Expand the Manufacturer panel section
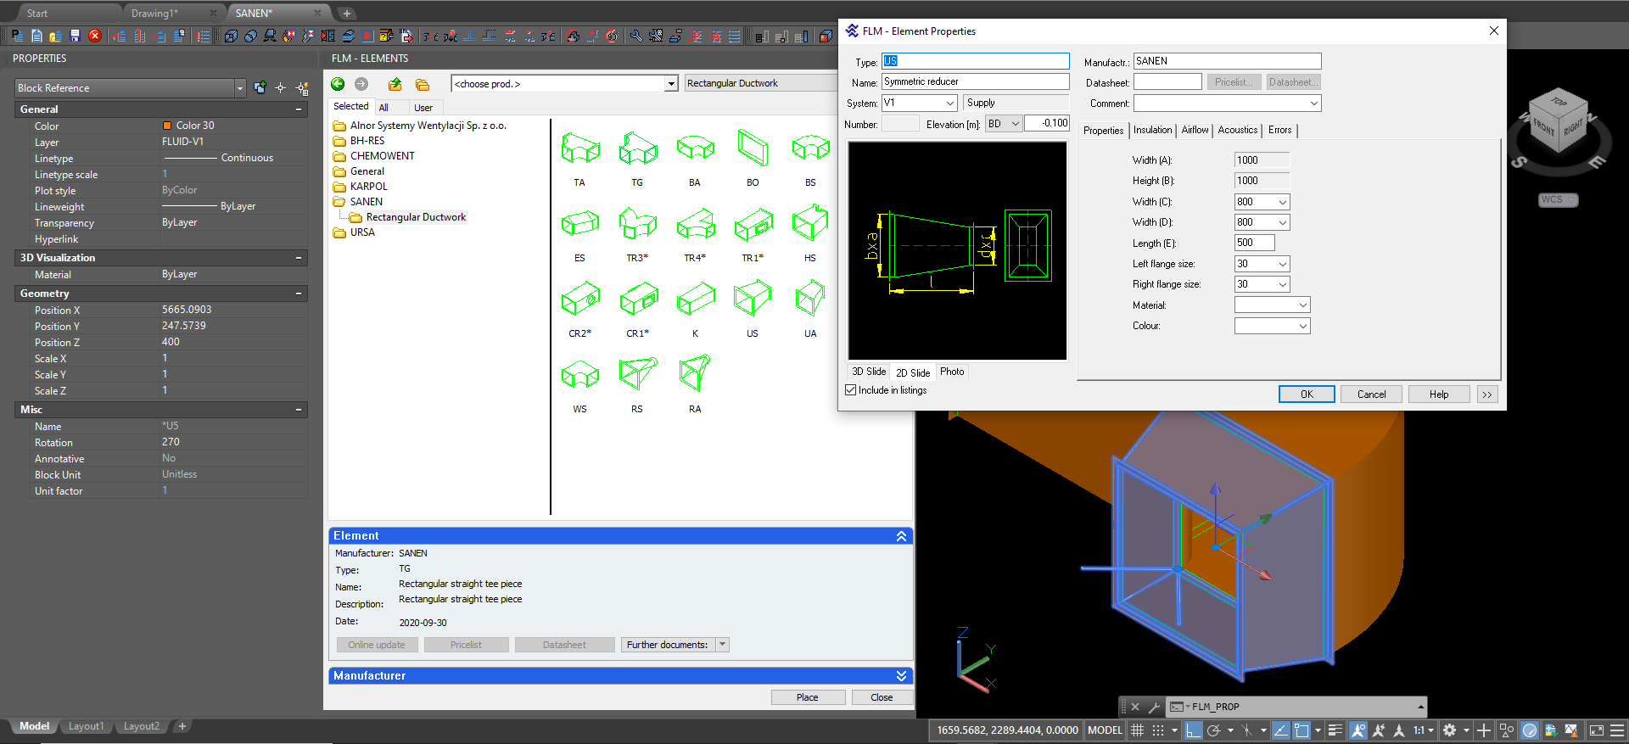This screenshot has height=744, width=1629. 901,676
